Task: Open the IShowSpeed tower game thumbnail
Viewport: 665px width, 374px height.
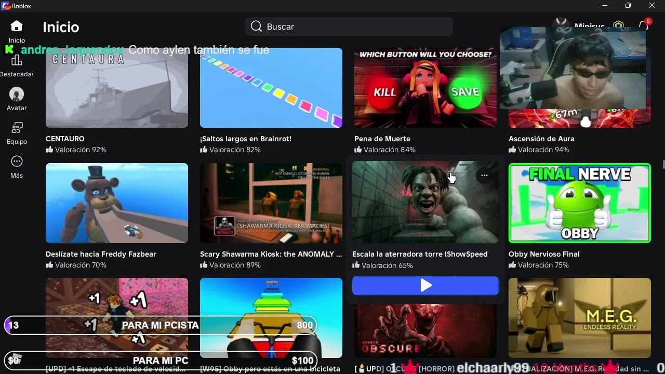Action: (x=425, y=202)
